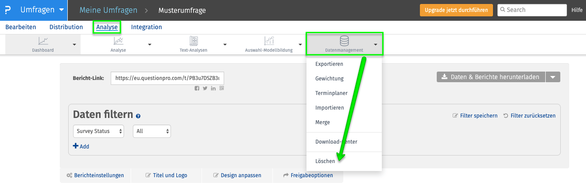Open the All filter value dropdown

pos(152,131)
